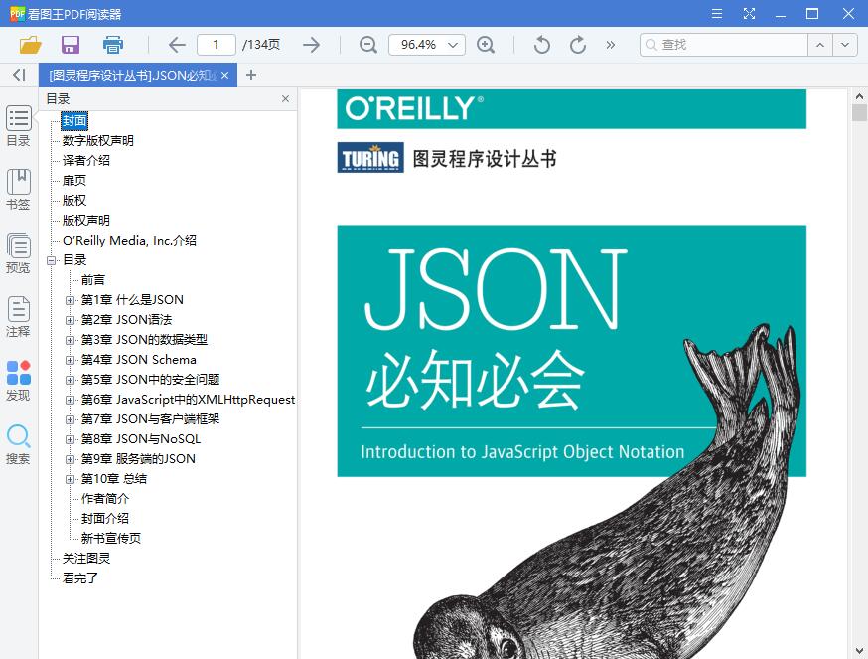Screen dimensions: 868x659
Task: Print the document with the printer icon
Action: (113, 45)
